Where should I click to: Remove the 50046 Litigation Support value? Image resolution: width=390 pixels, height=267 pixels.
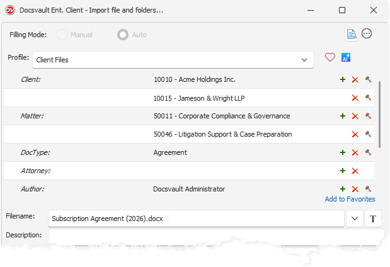coord(355,135)
